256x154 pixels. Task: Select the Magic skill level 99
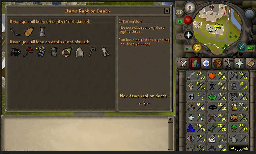pos(196,128)
